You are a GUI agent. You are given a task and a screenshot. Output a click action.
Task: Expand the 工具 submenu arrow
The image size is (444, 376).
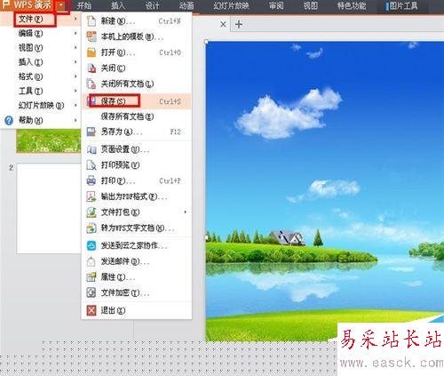(75, 91)
